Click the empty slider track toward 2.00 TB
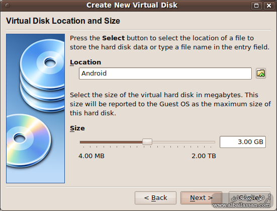Image resolution: width=277 pixels, height=211 pixels. coord(183,142)
